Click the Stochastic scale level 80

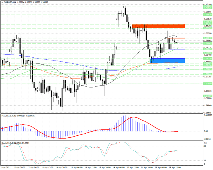[205, 146]
